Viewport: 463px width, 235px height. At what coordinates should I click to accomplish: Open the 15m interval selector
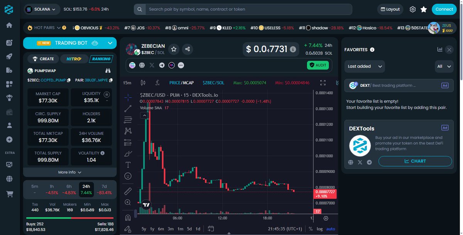point(127,83)
